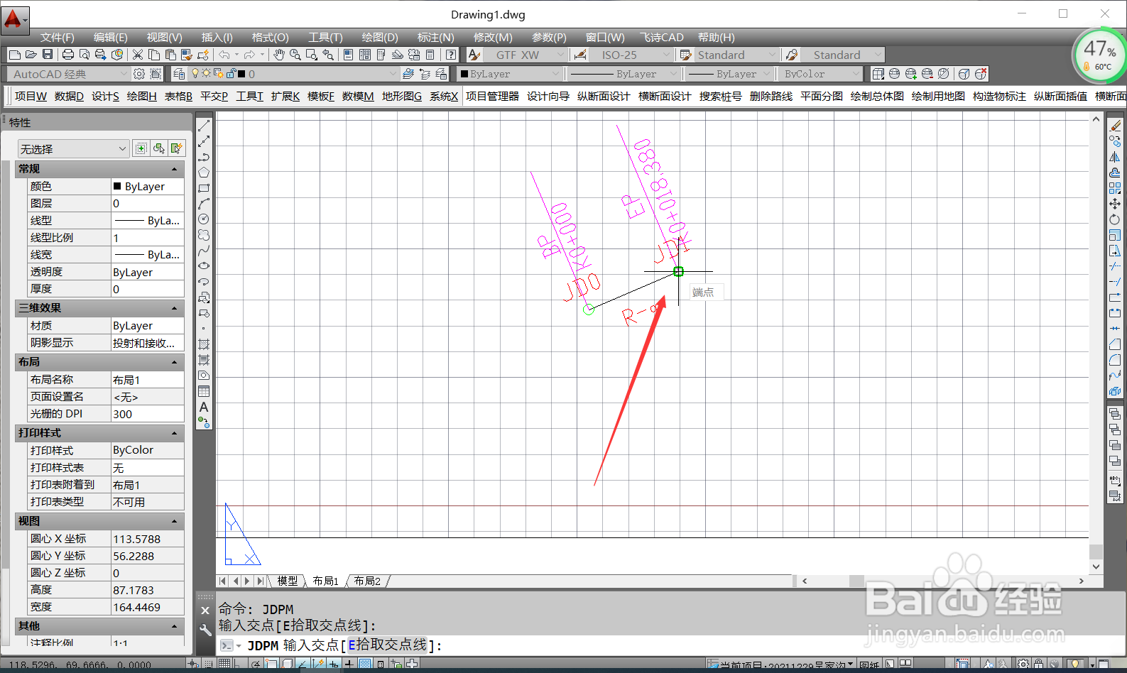1127x673 pixels.
Task: Save the drawing with the floppy icon
Action: [x=48, y=55]
